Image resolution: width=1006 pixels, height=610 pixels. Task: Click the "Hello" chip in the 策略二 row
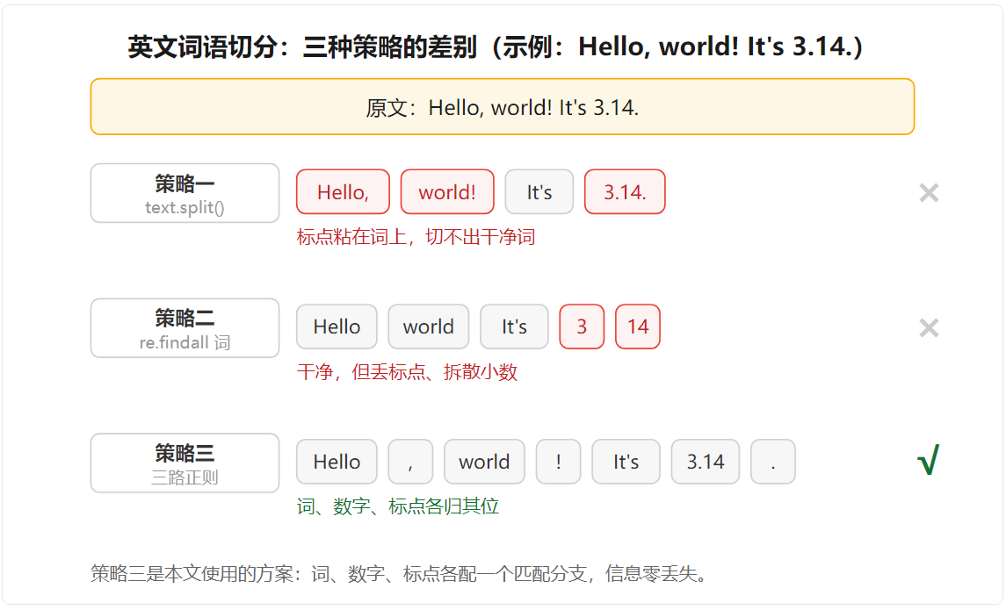[337, 327]
